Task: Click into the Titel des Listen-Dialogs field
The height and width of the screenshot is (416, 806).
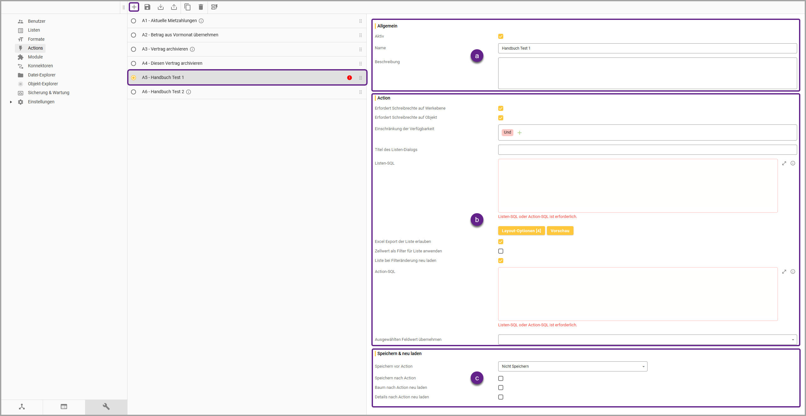Action: tap(647, 150)
